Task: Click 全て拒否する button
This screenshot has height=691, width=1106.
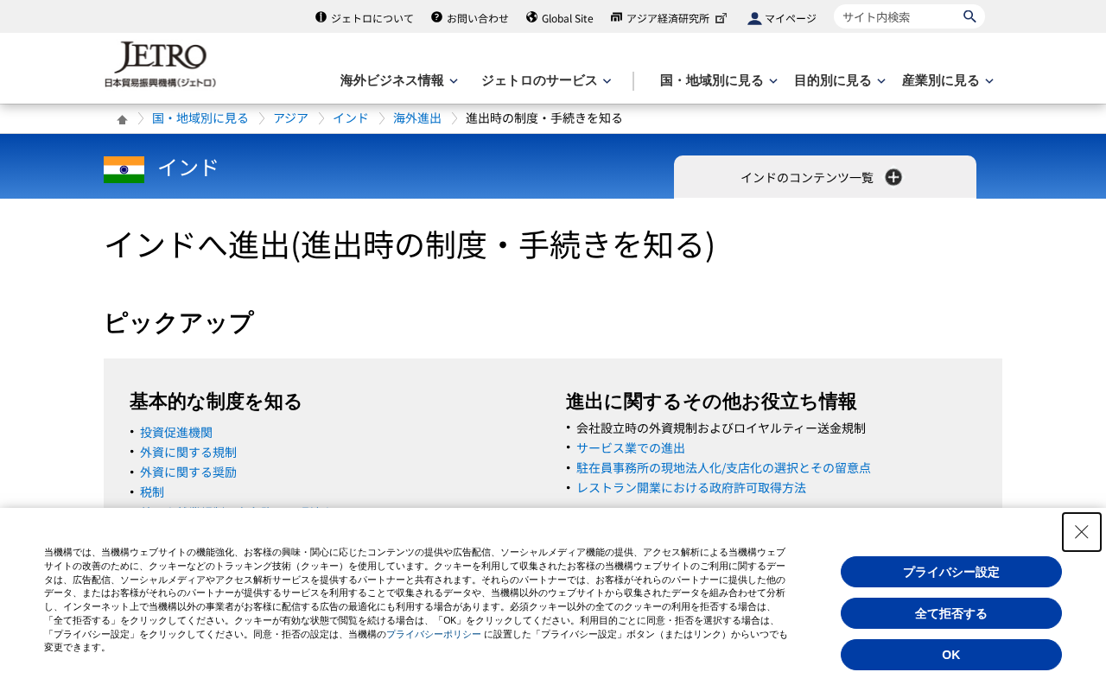Action: pos(951,613)
